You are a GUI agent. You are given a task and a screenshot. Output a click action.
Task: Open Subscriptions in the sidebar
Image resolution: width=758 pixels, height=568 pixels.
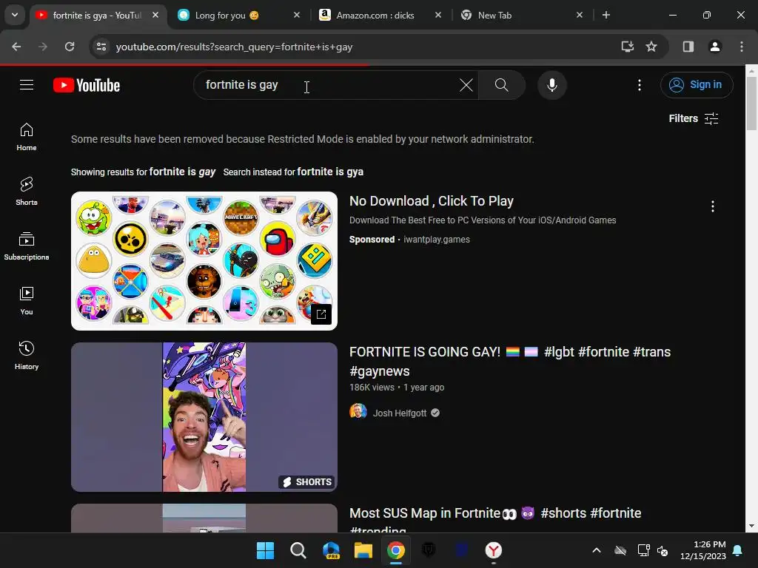point(27,246)
